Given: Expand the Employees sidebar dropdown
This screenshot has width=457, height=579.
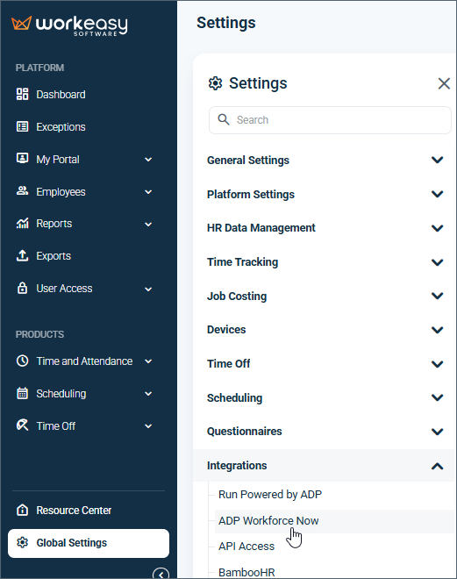Looking at the screenshot, I should [148, 192].
